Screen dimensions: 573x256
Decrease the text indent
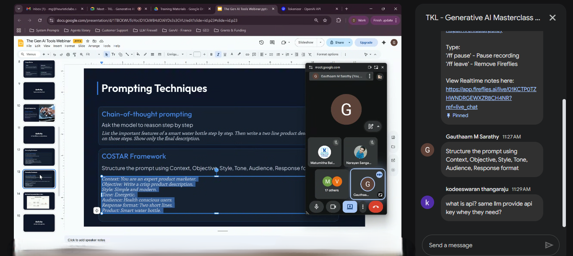click(x=297, y=55)
